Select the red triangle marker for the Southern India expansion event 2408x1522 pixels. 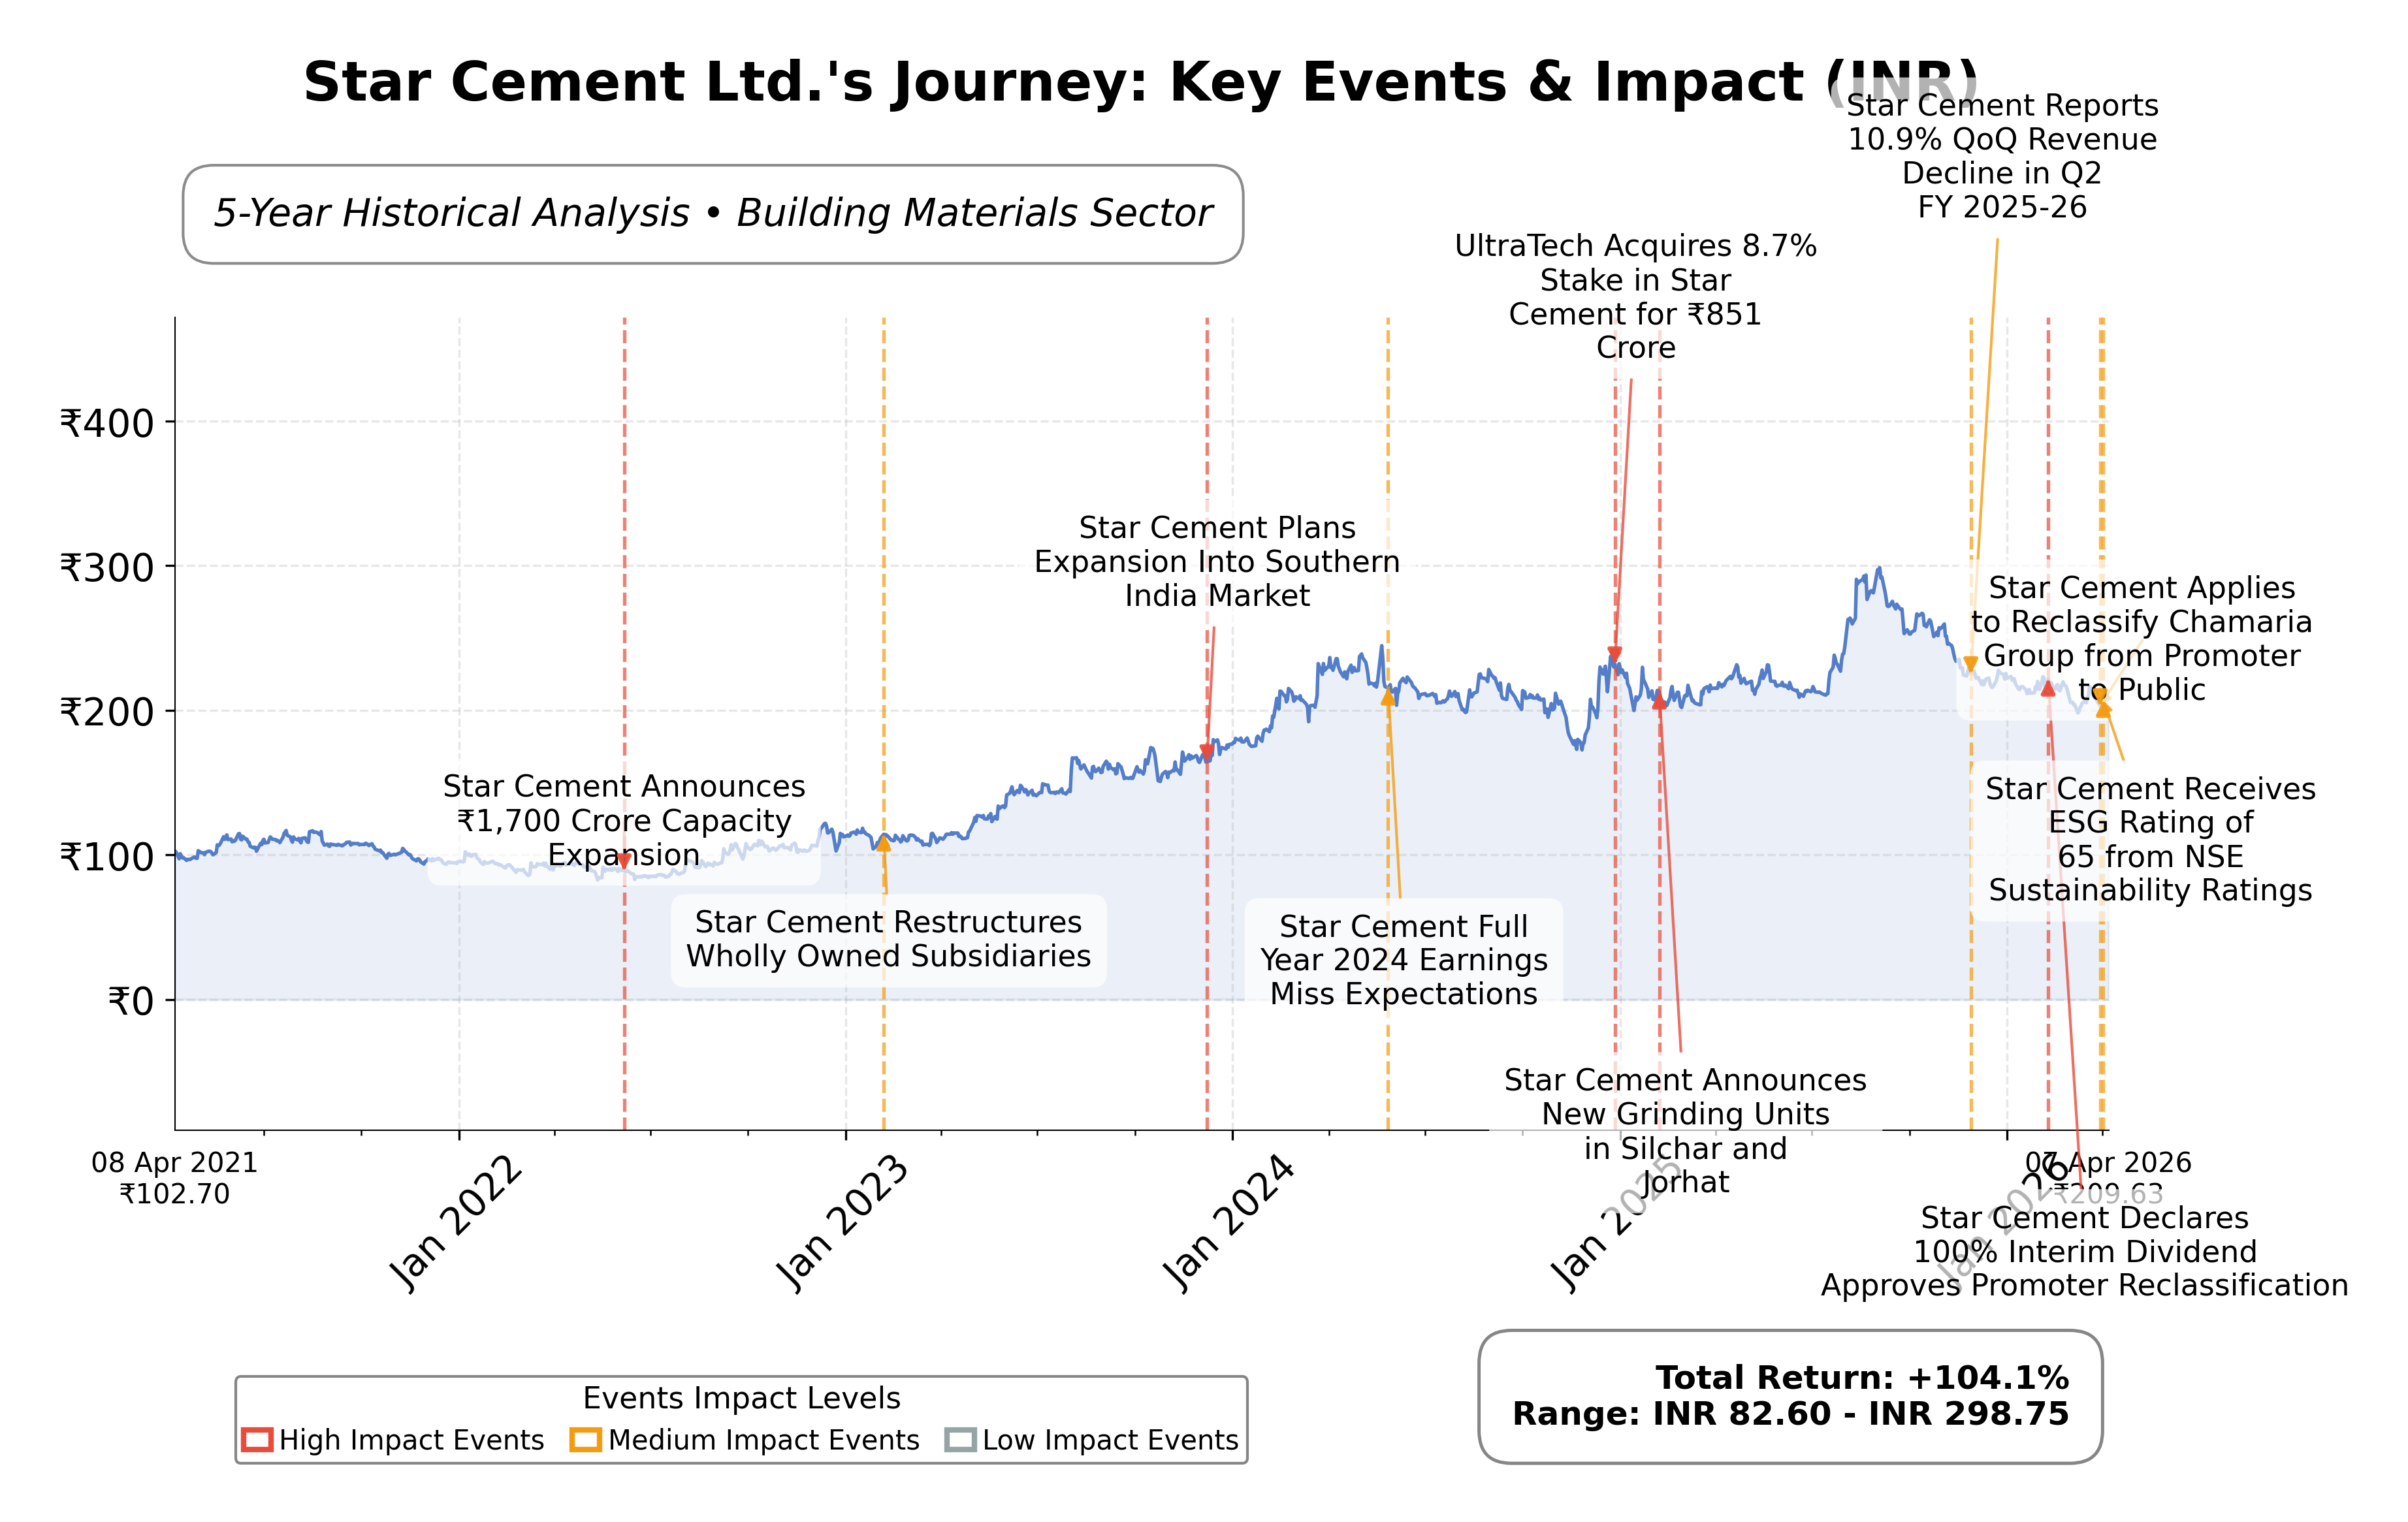pyautogui.click(x=1207, y=751)
